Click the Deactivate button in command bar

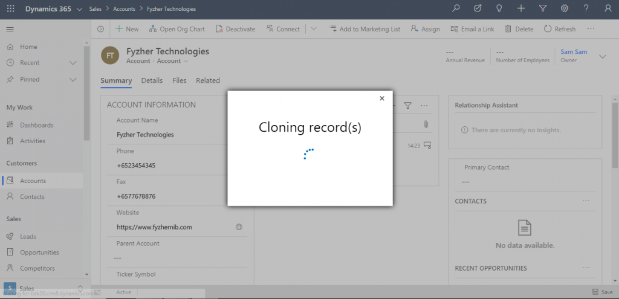point(235,29)
